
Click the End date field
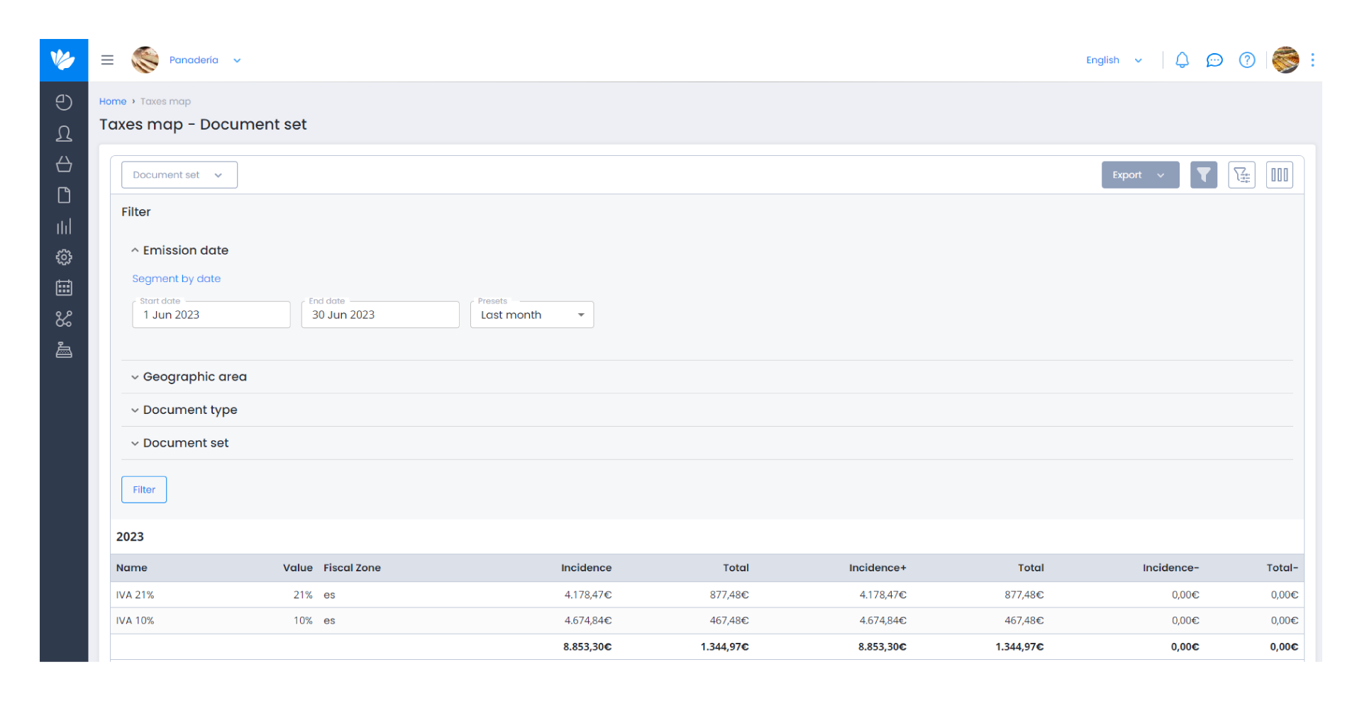tap(380, 315)
